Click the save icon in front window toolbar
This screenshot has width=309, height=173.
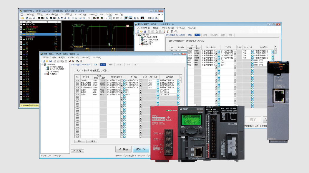[x=50, y=61]
